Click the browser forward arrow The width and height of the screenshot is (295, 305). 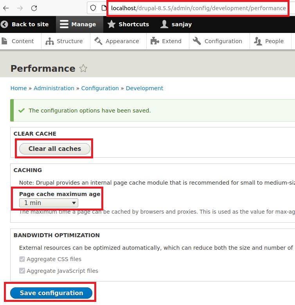pos(20,8)
